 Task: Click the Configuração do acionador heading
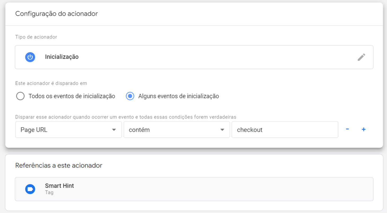(x=56, y=14)
